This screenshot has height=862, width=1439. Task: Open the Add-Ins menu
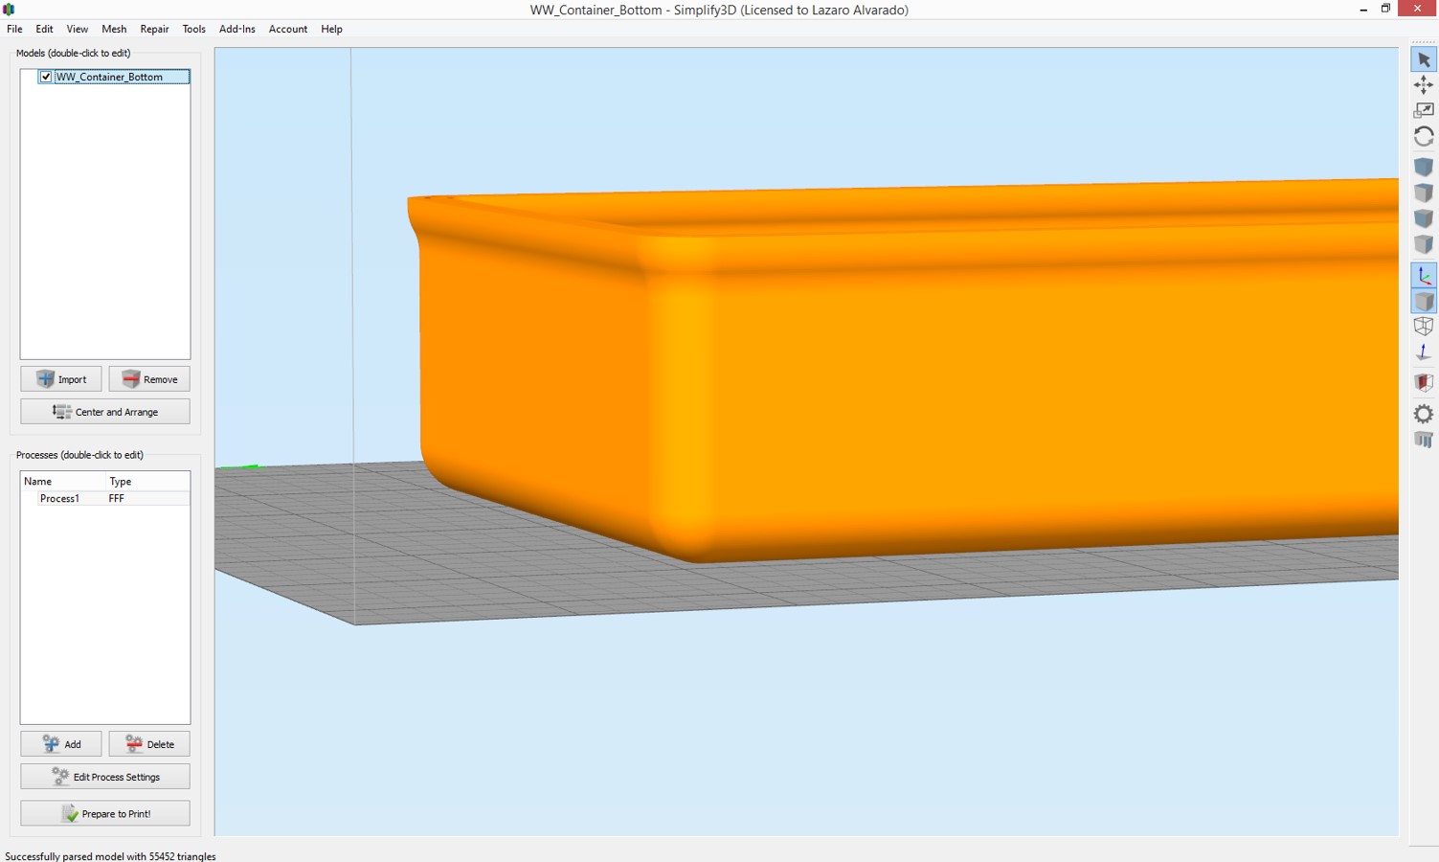(236, 29)
